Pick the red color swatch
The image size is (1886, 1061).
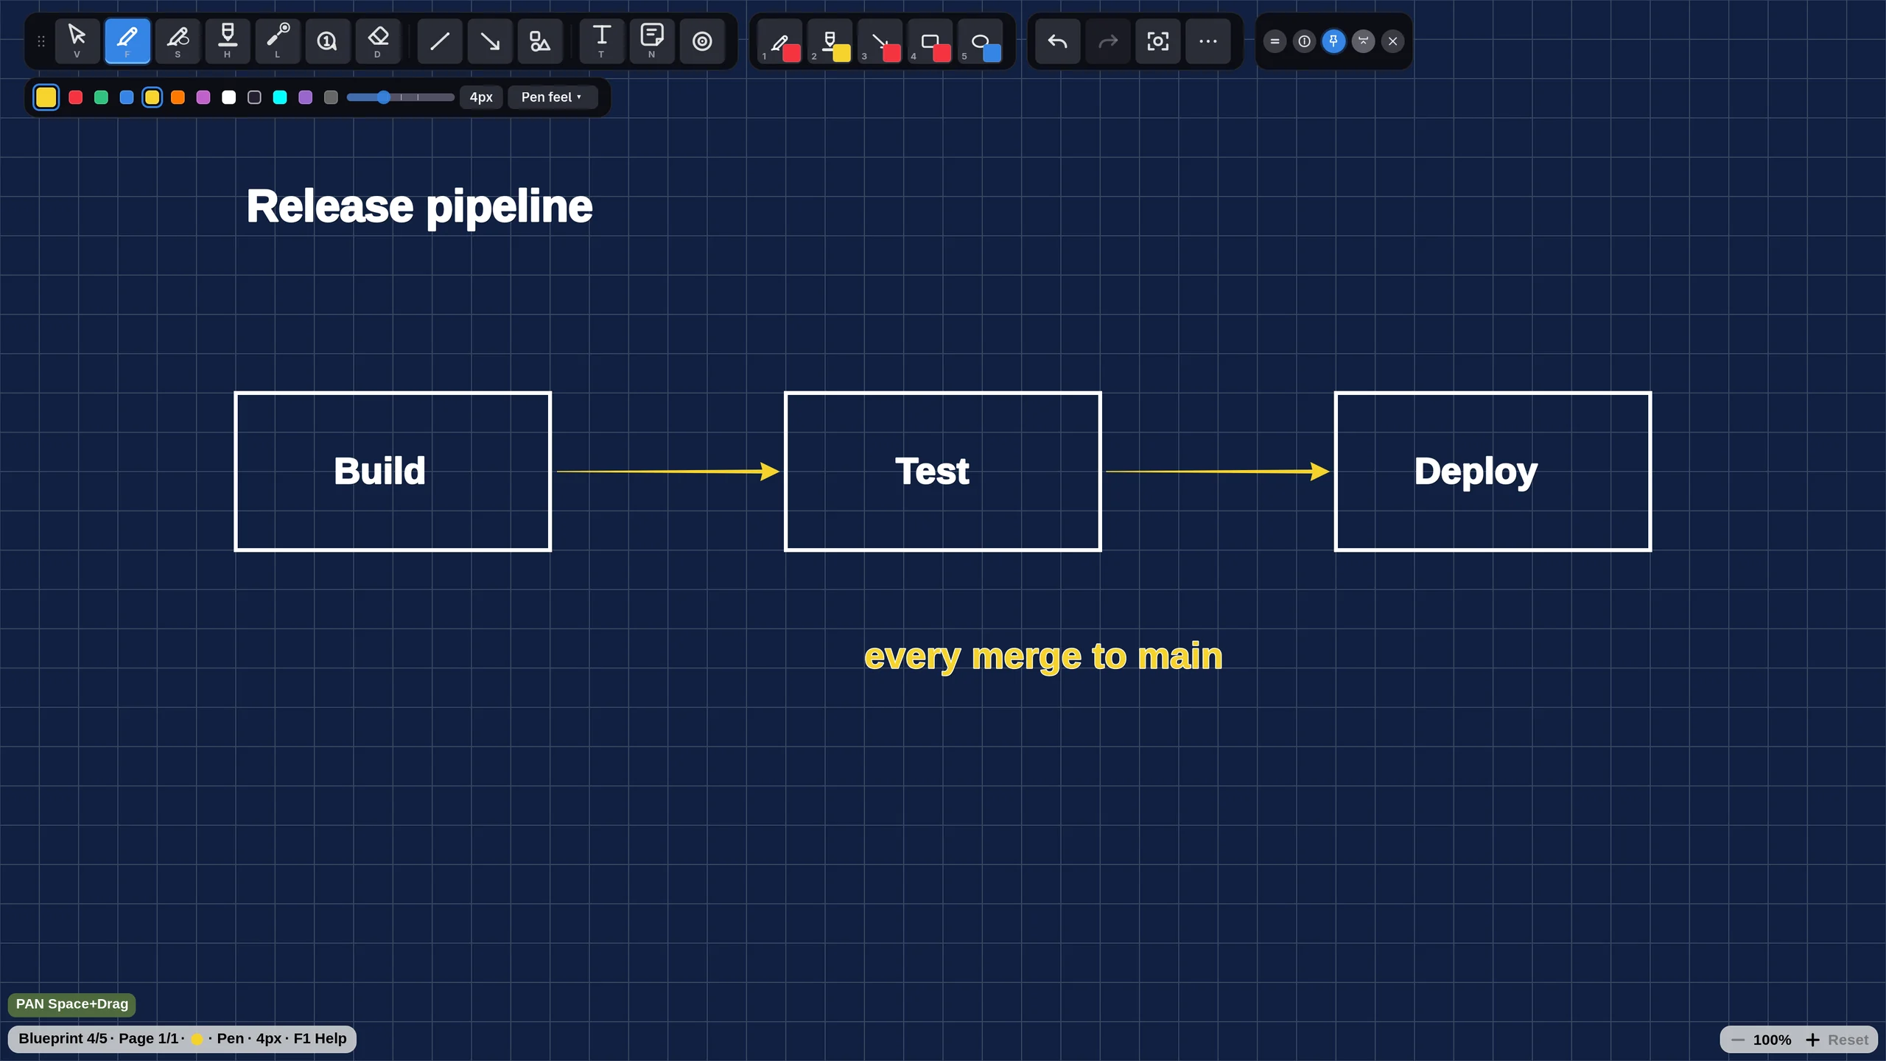point(75,97)
